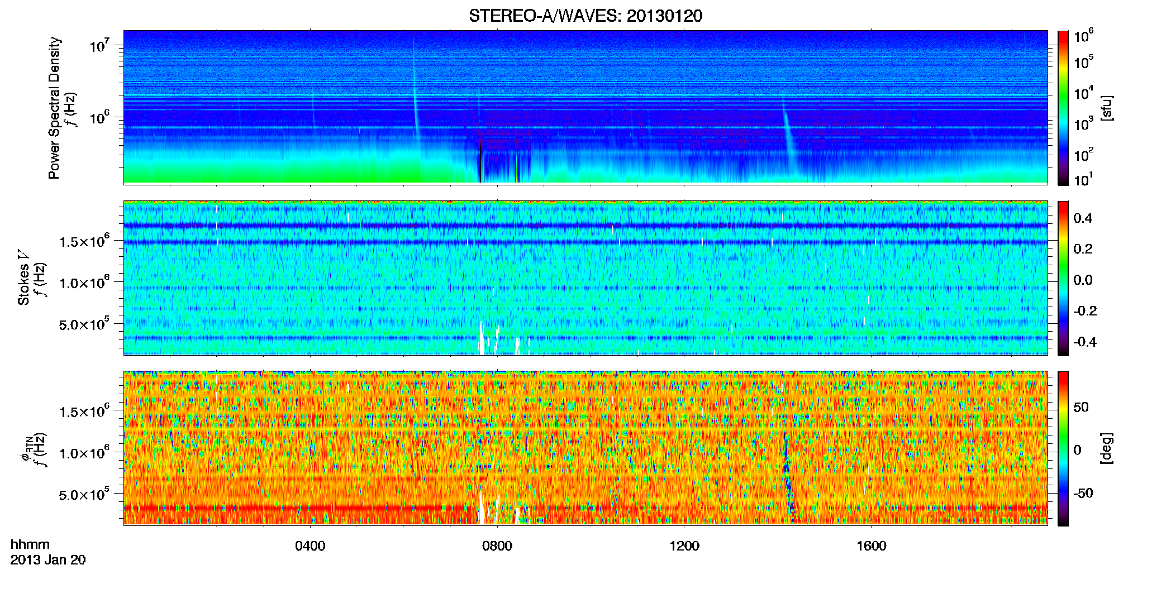Select the 10^2 label on the sfu colorbar
This screenshot has width=1171, height=603.
point(1084,154)
